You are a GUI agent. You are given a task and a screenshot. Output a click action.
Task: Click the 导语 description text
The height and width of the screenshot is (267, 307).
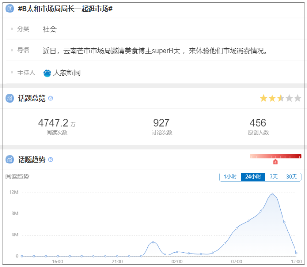(x=155, y=51)
